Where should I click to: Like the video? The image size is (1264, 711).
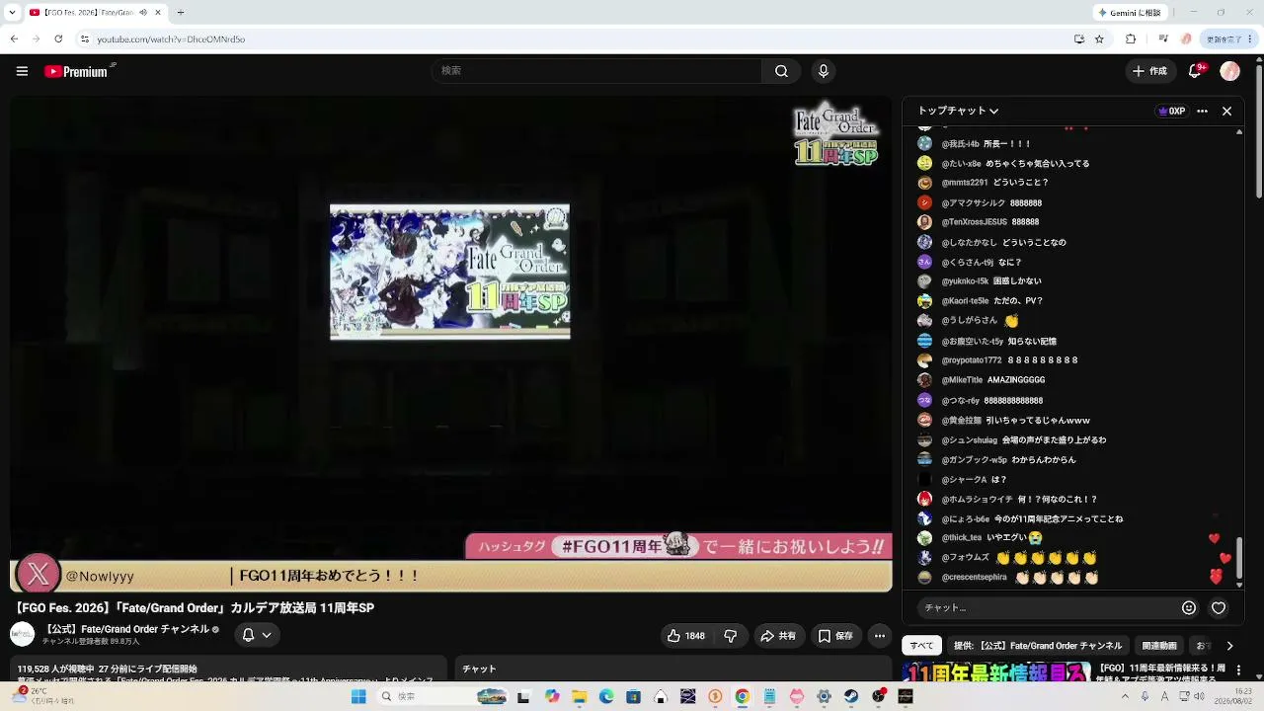(x=685, y=636)
